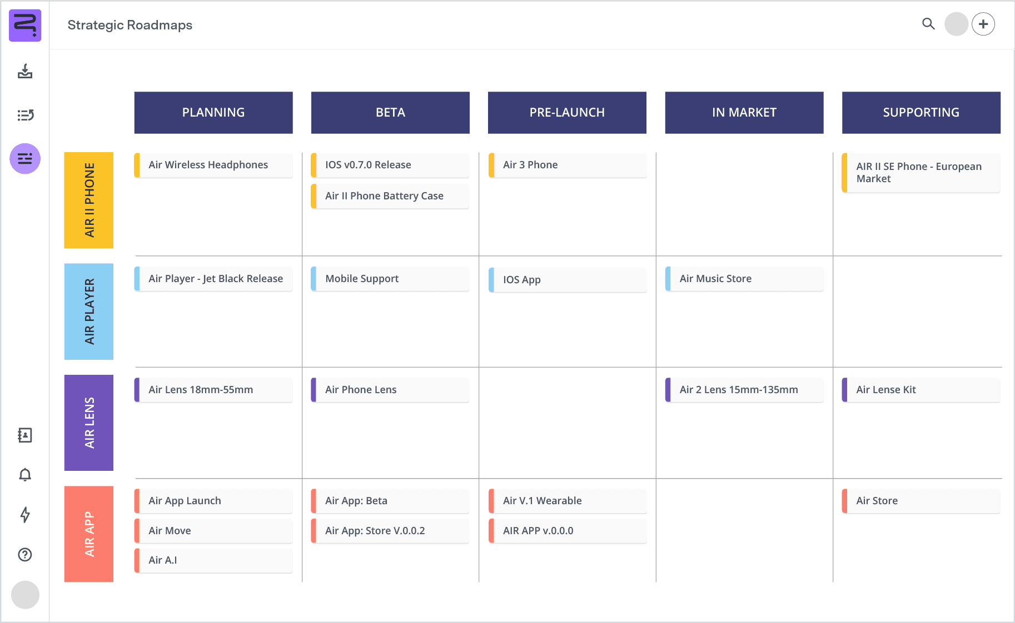Open the profile avatar at sidebar bottom
The height and width of the screenshot is (623, 1015).
point(25,595)
